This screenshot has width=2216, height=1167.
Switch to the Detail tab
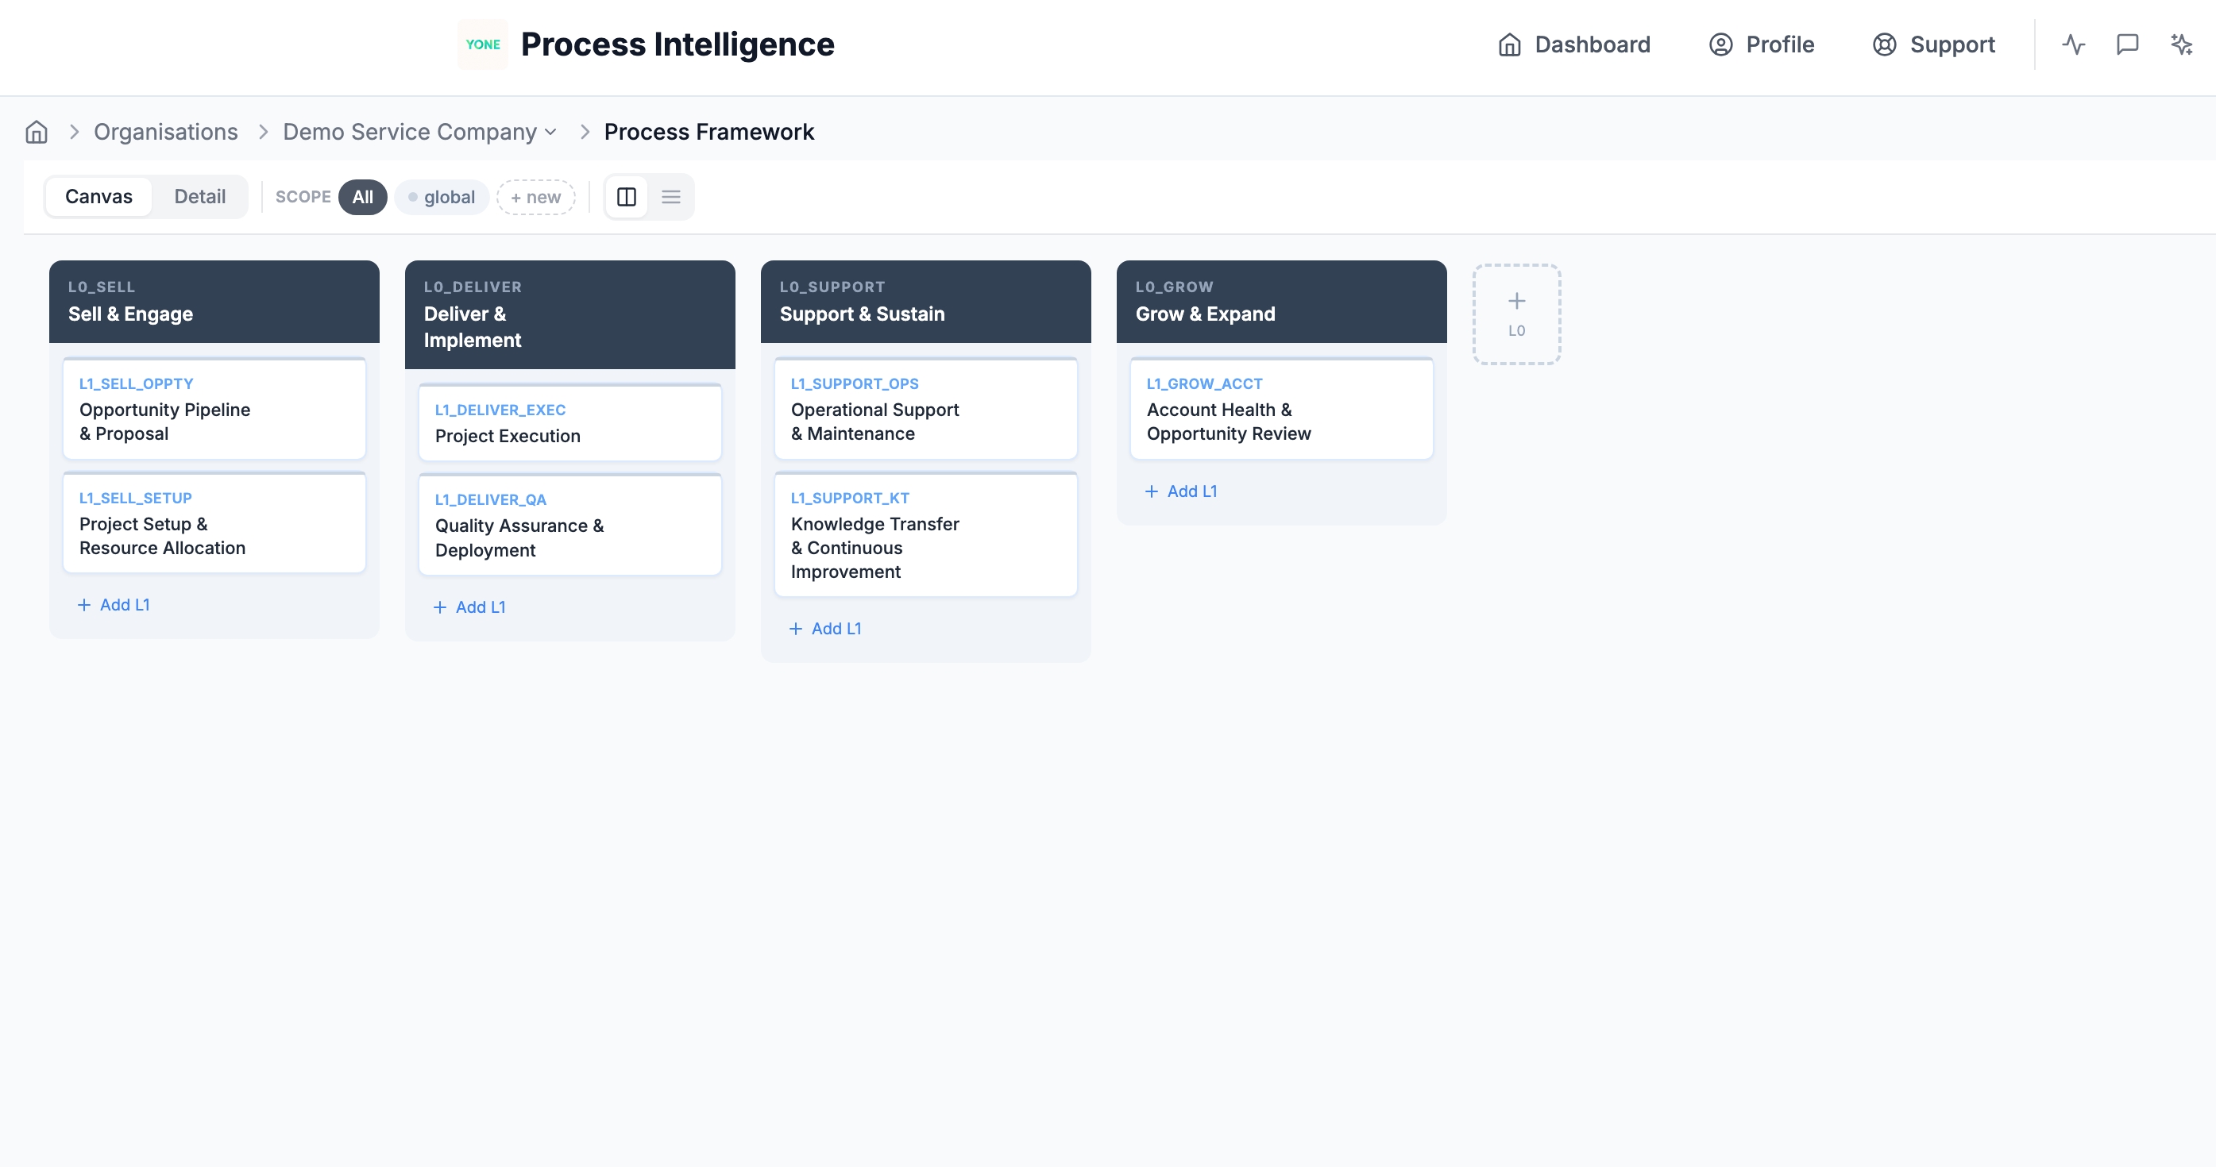(x=199, y=197)
